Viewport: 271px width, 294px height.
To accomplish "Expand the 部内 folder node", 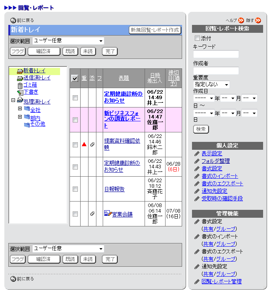I will pos(20,117).
